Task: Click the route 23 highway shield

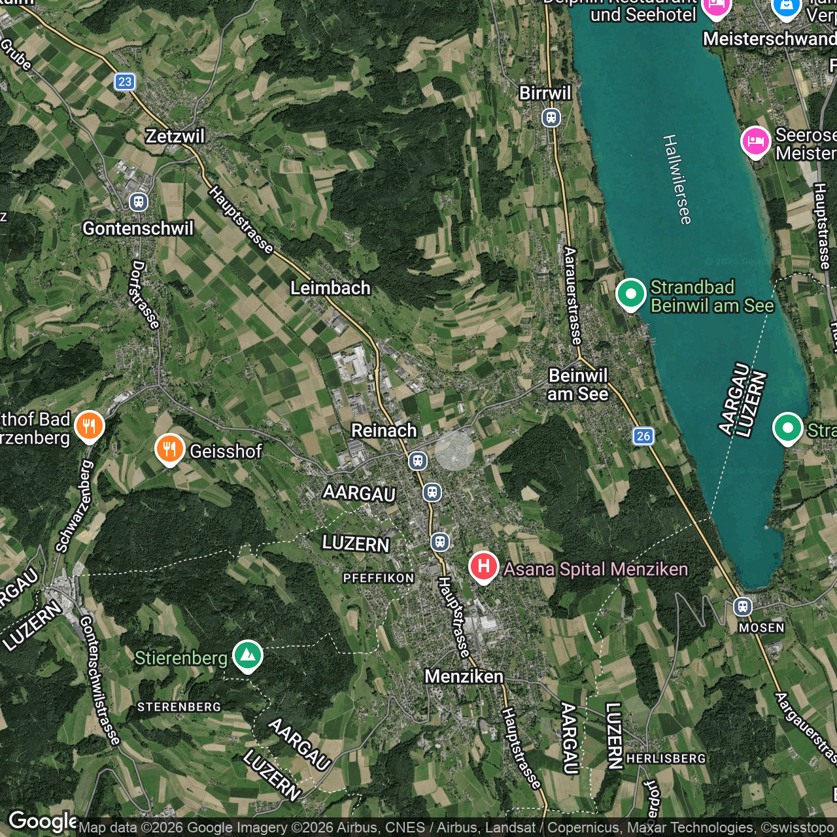Action: (x=125, y=82)
